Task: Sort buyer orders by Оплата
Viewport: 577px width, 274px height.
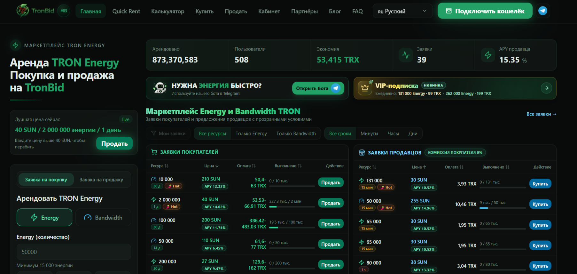Action: tap(246, 166)
